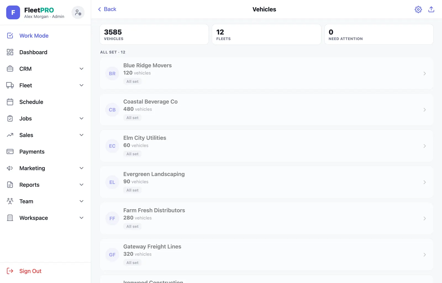Click the Work Mode checkbox icon
This screenshot has width=442, height=283.
click(10, 36)
